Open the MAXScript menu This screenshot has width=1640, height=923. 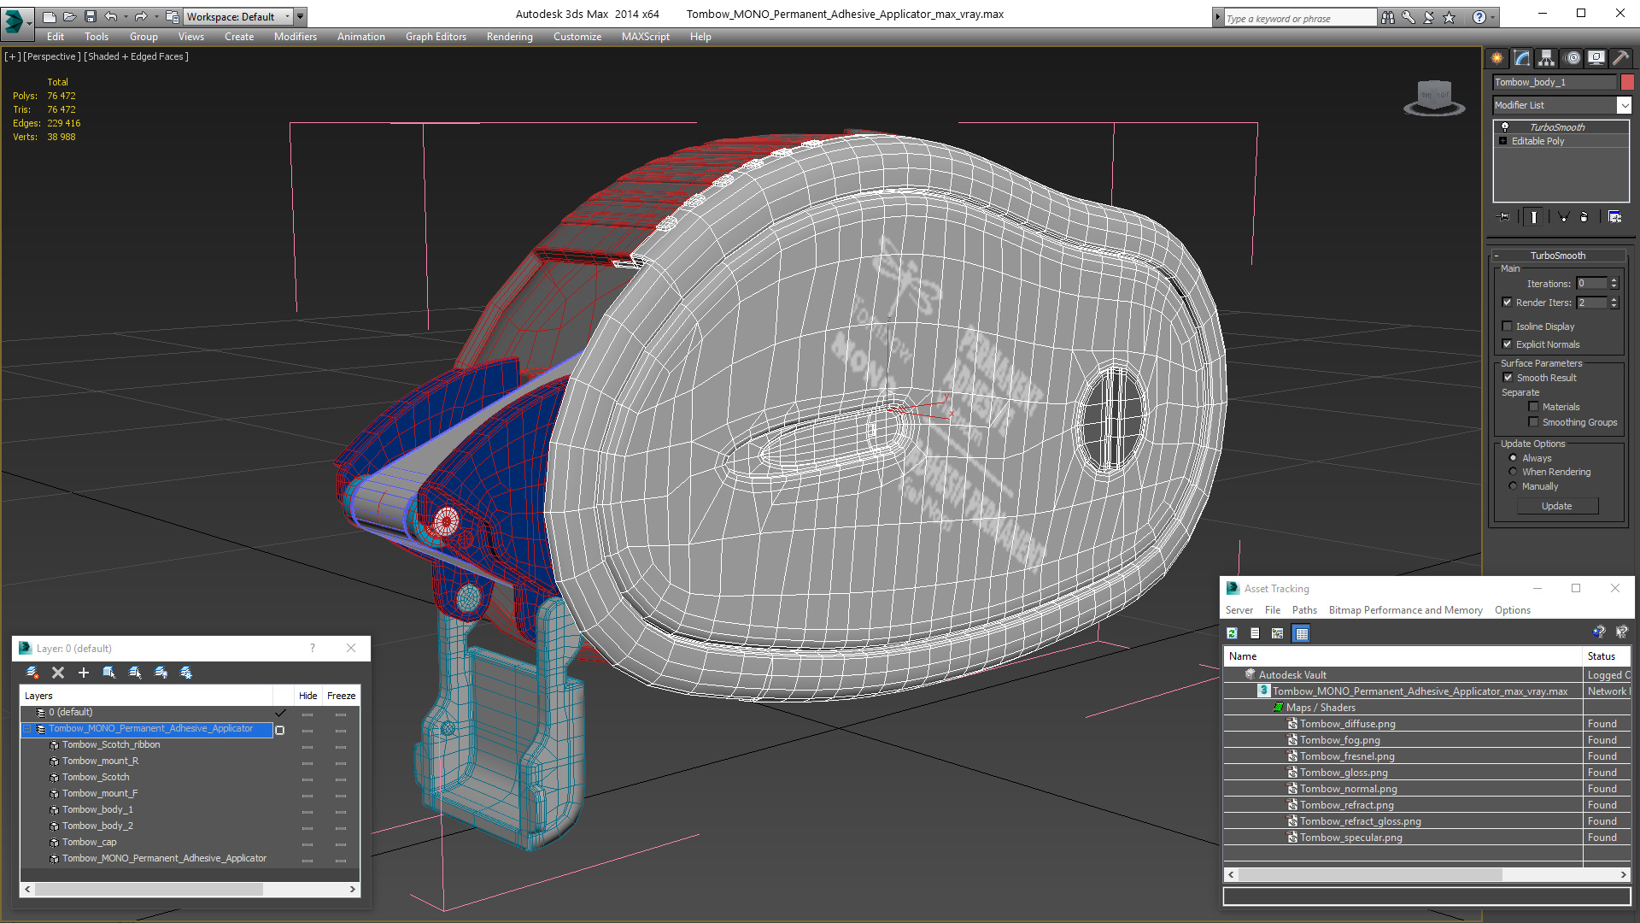pos(646,37)
